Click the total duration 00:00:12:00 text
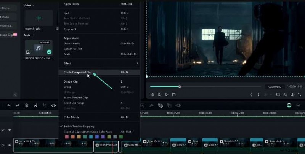305x154 pixels. click(x=296, y=87)
